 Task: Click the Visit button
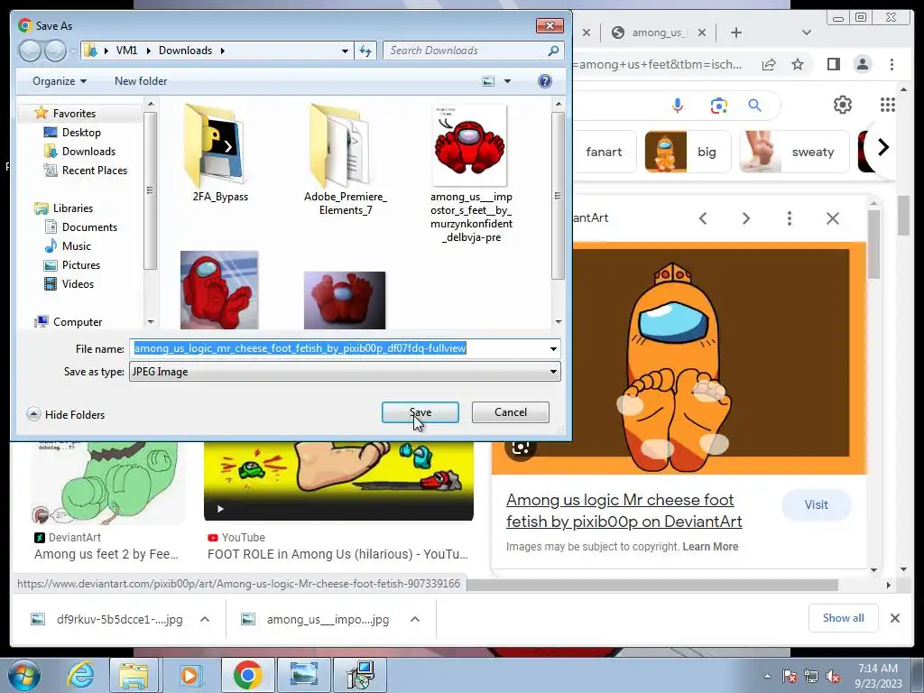pos(816,505)
